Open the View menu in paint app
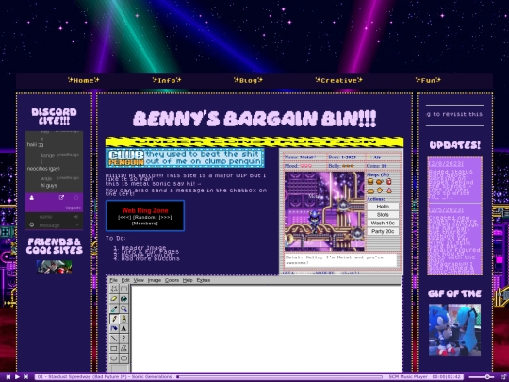Viewport: 509px width, 382px height. 139,280
